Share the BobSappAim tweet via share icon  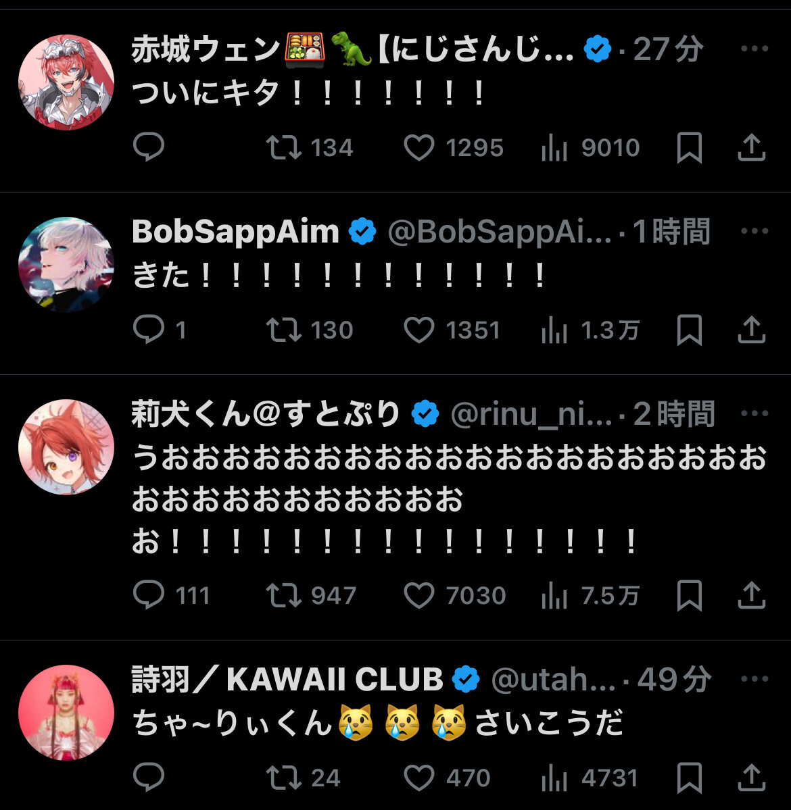[x=751, y=330]
